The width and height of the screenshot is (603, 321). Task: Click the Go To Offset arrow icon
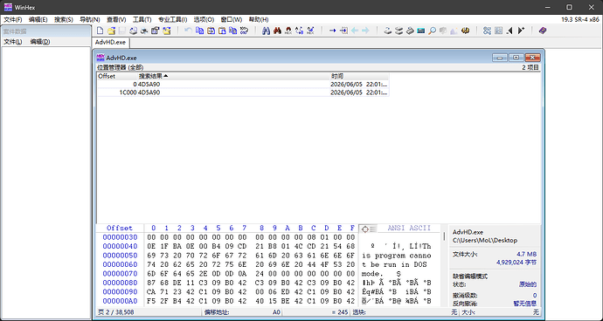pos(333,31)
